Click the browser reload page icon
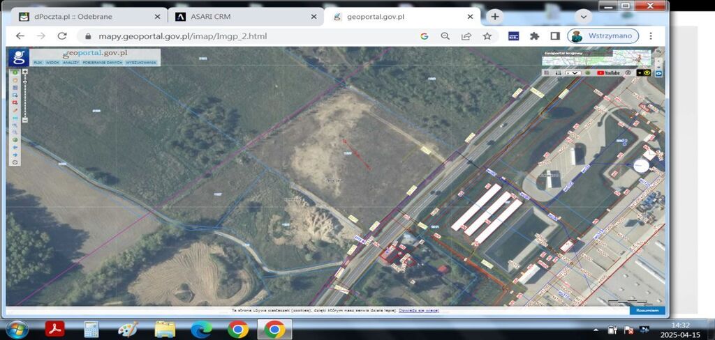 tap(62, 36)
